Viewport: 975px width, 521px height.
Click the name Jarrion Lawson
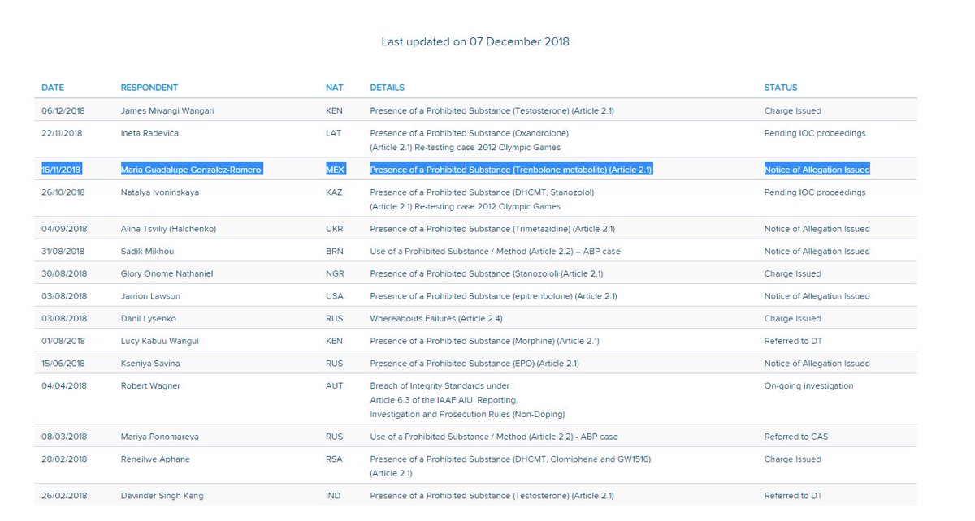tap(150, 296)
